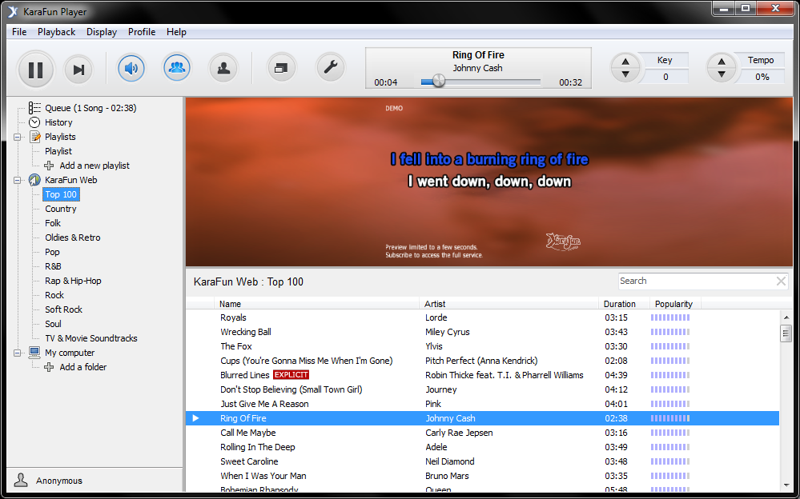Sort by Name column header
This screenshot has height=499, width=800.
(x=316, y=304)
